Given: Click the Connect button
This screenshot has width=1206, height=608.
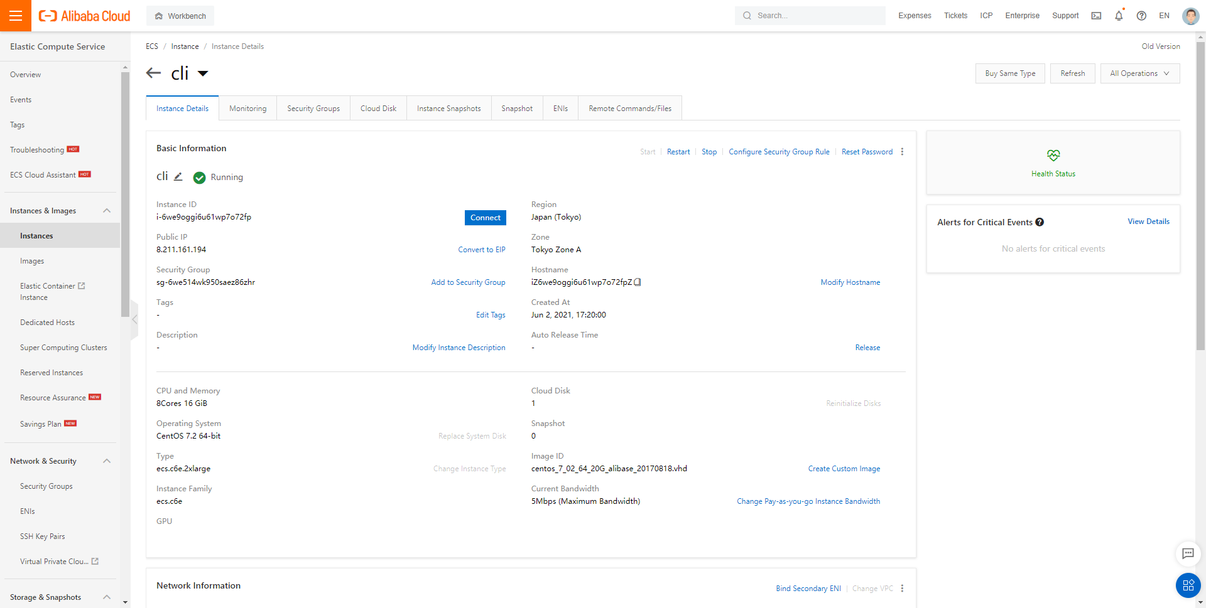Looking at the screenshot, I should tap(486, 218).
